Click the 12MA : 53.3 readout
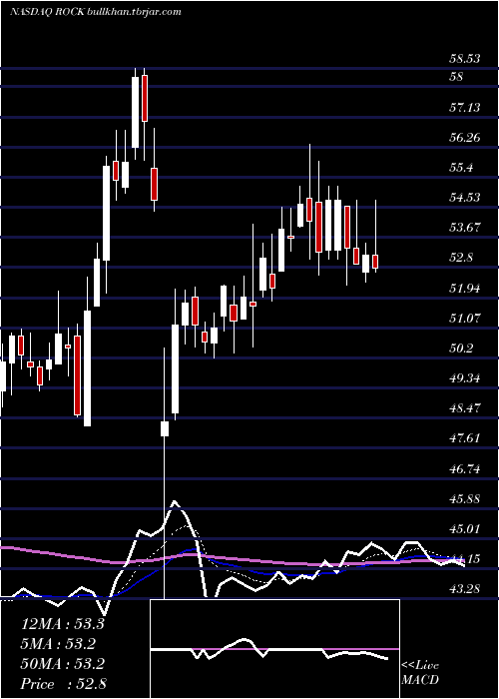This screenshot has height=699, width=499. point(62,624)
